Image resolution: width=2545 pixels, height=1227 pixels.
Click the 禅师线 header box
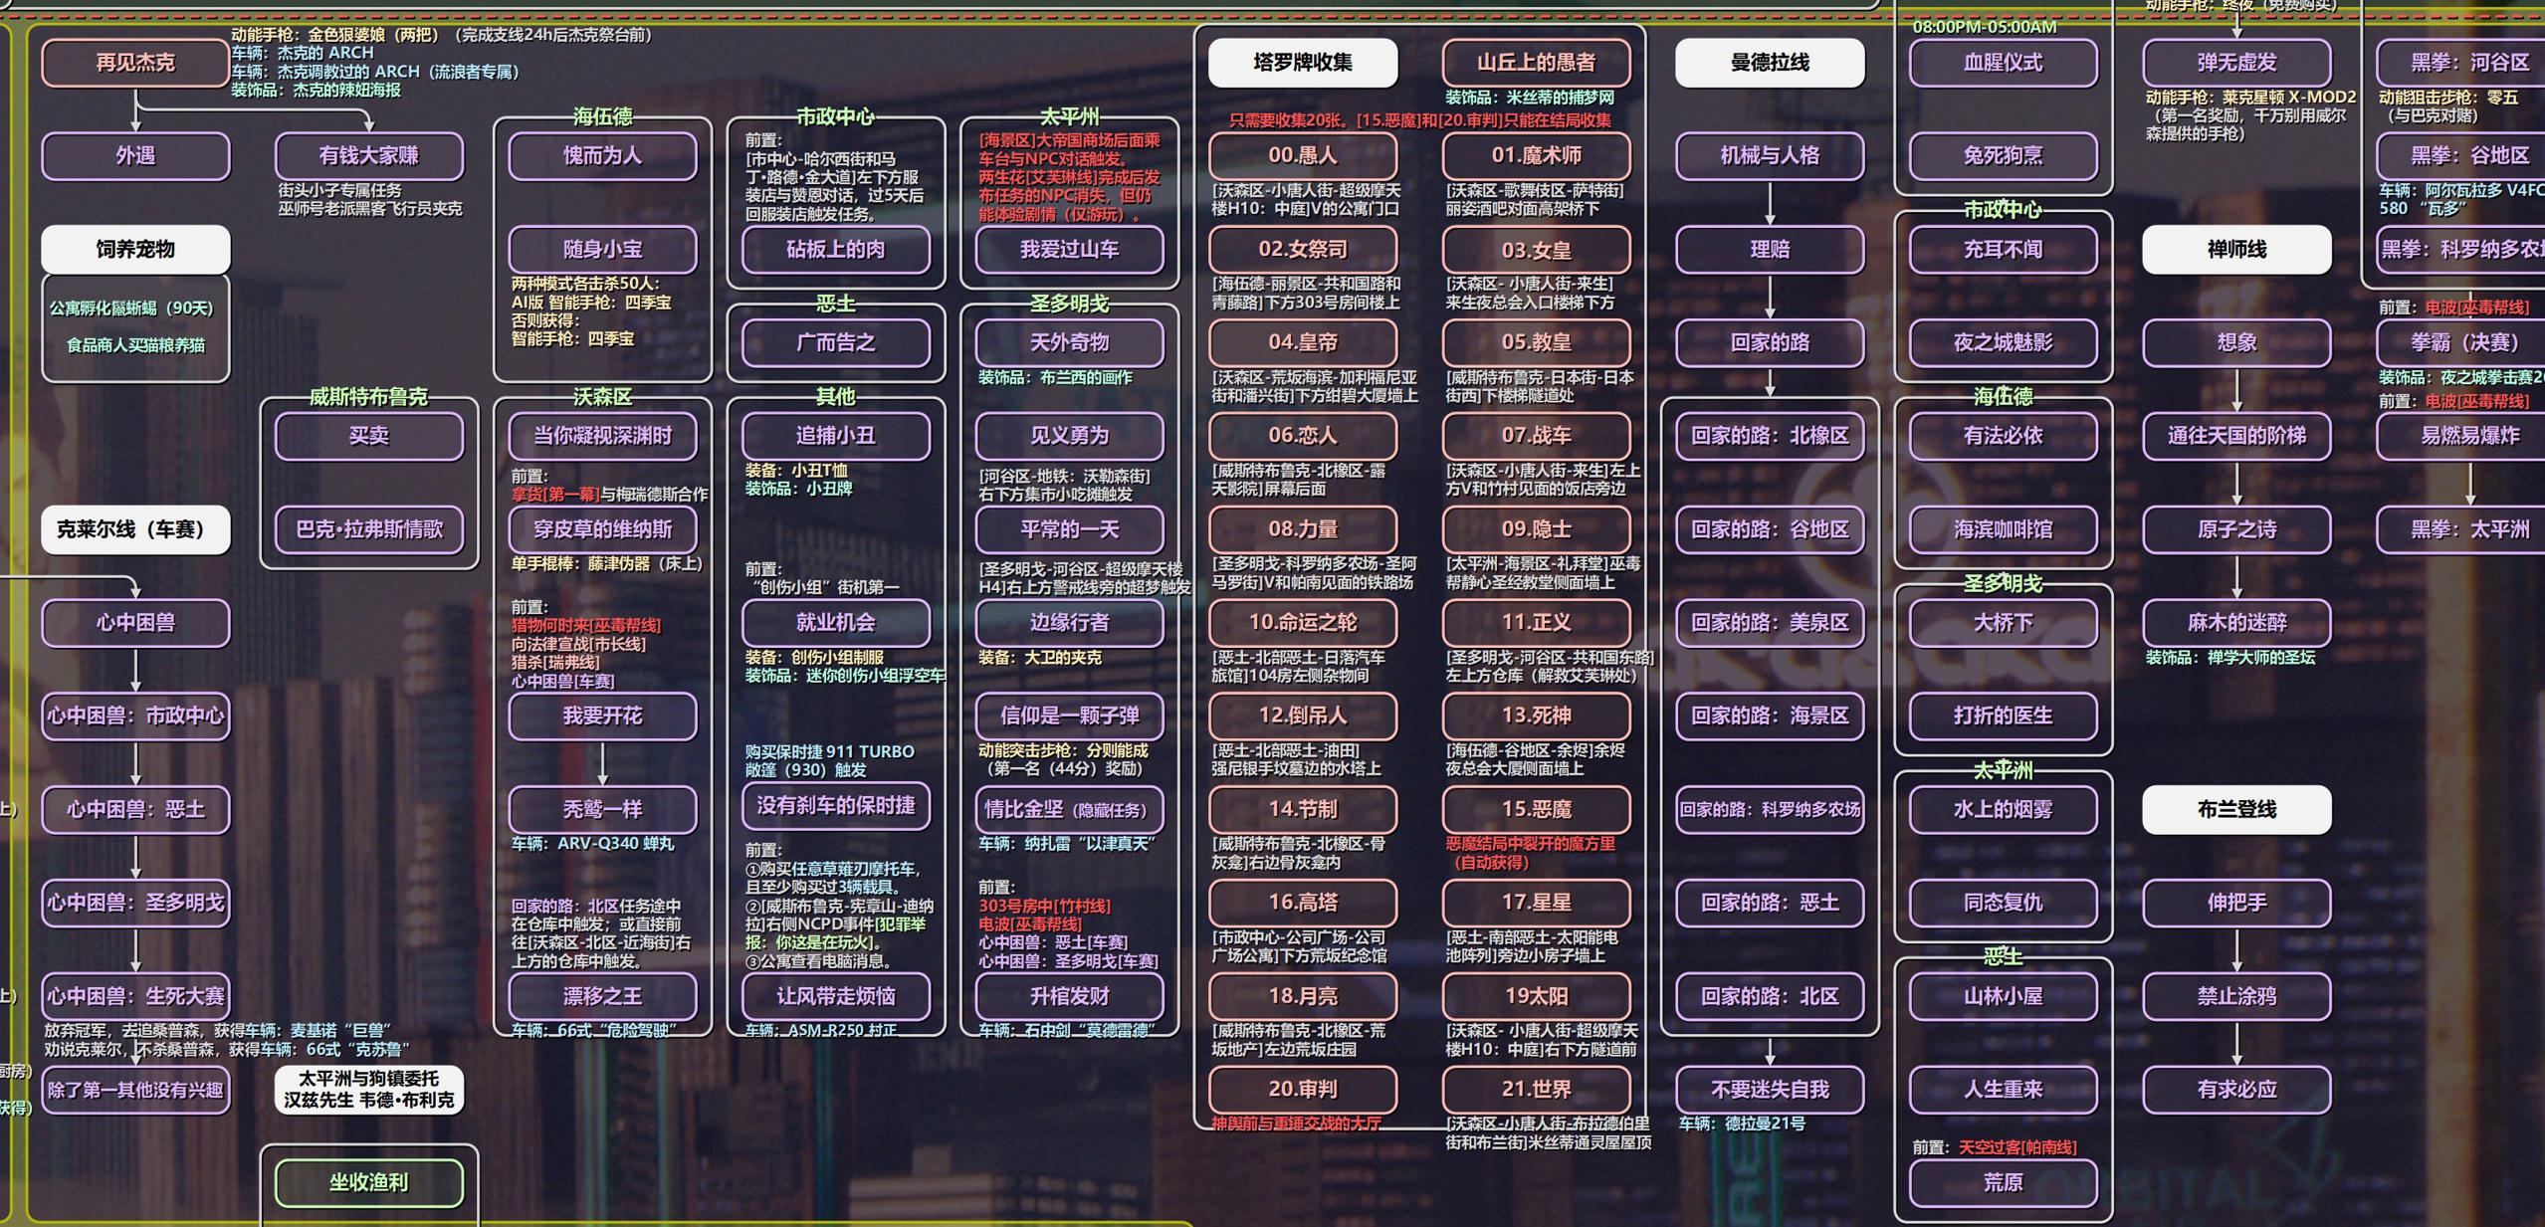click(2235, 249)
